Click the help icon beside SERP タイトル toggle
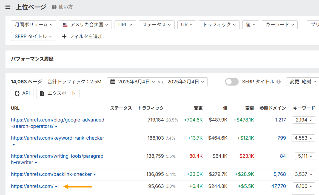 click(x=278, y=81)
